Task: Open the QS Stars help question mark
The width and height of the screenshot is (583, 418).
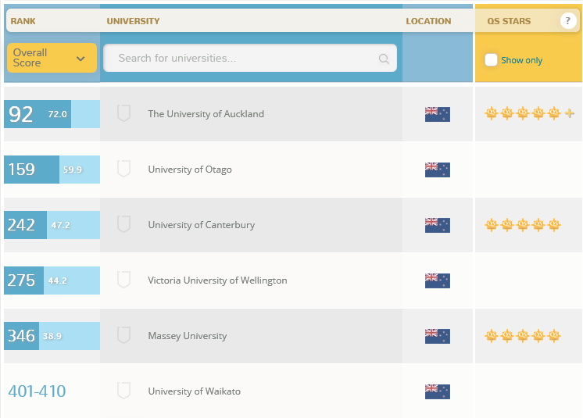Action: 567,21
